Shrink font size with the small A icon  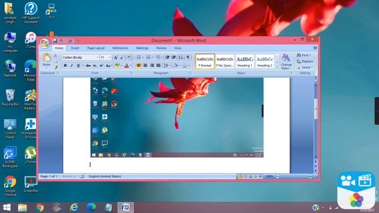click(122, 57)
